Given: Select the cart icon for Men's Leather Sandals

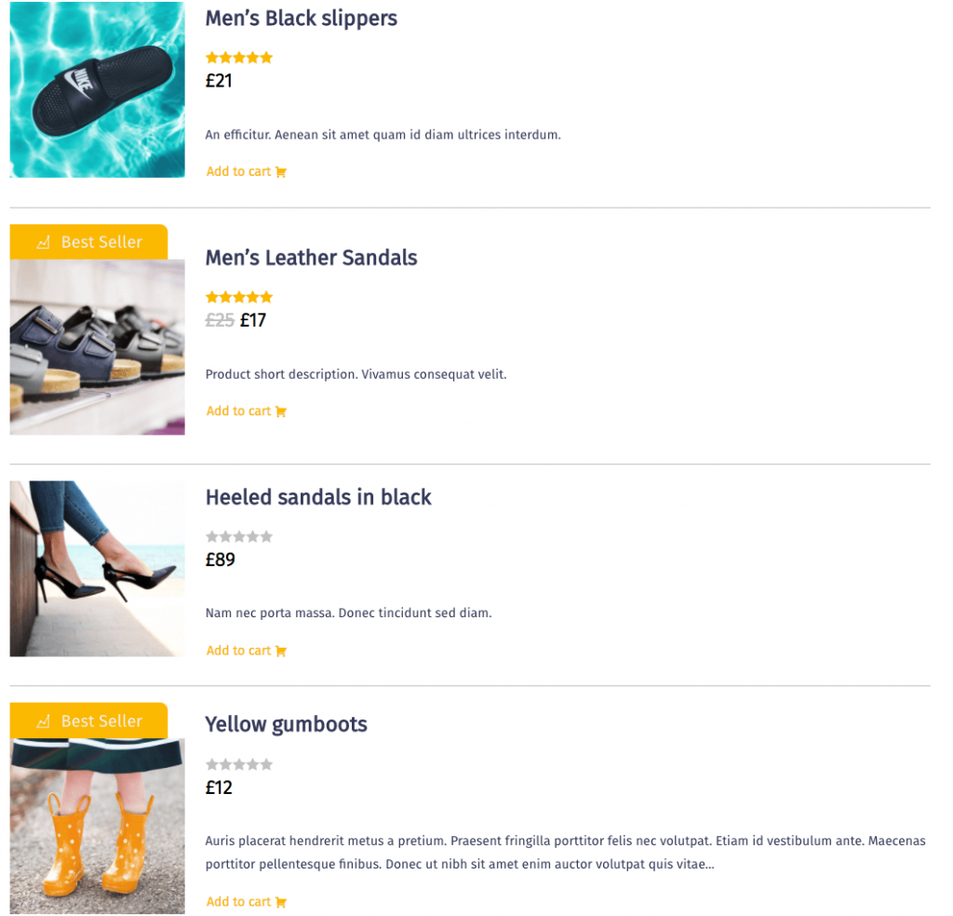Looking at the screenshot, I should 282,411.
